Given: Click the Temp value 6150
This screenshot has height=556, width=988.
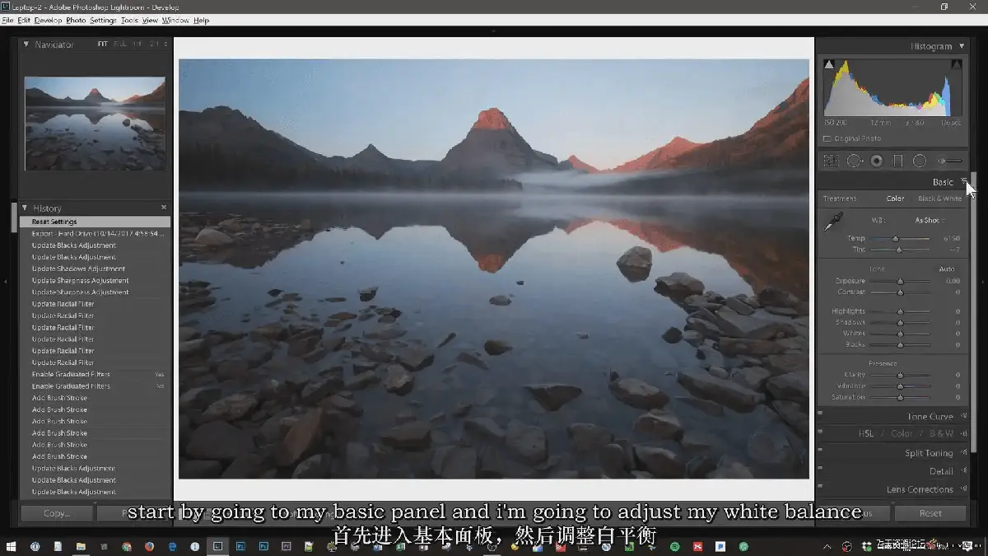Looking at the screenshot, I should (x=952, y=238).
